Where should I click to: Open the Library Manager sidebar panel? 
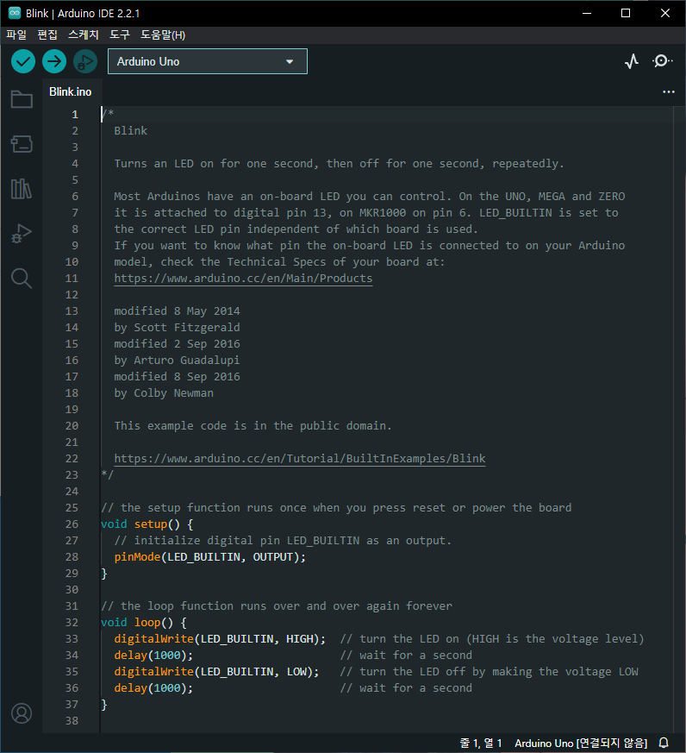click(x=22, y=189)
